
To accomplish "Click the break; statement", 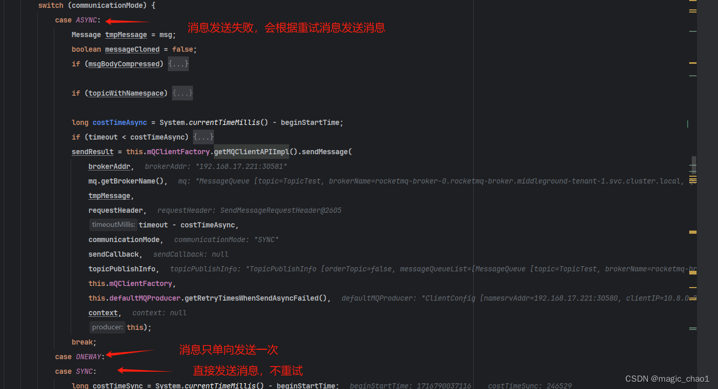I will [x=84, y=342].
